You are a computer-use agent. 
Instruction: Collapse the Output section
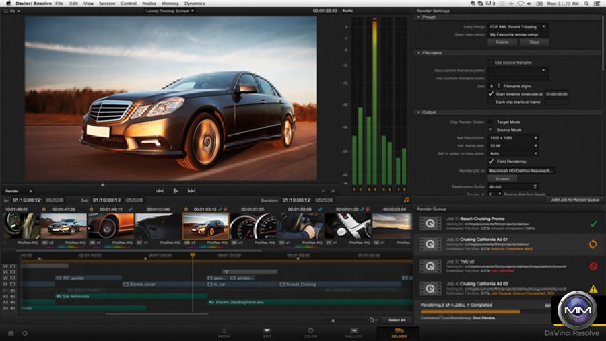coord(418,112)
